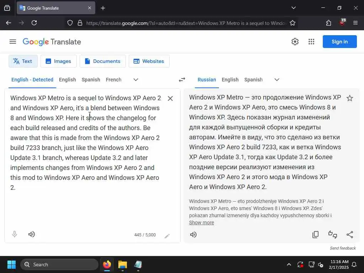
Task: Click the taskbar Search box
Action: (59, 264)
